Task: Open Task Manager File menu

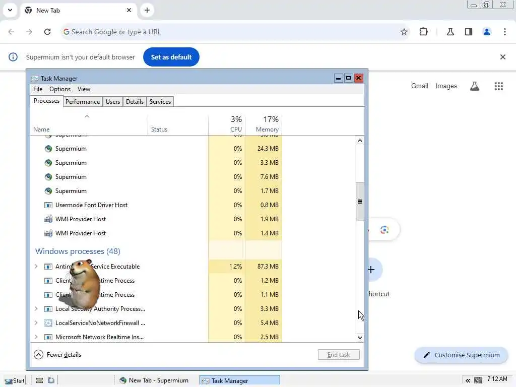Action: pyautogui.click(x=38, y=89)
